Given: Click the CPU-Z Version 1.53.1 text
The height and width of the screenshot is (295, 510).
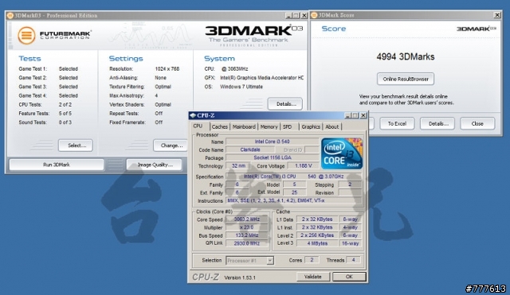Looking at the screenshot, I should (240, 278).
